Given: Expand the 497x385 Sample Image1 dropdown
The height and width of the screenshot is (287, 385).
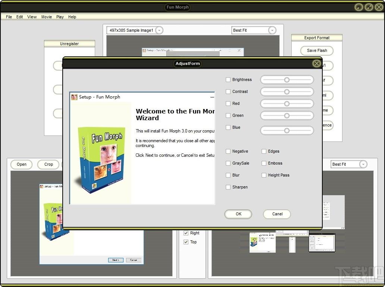Looking at the screenshot, I should 159,31.
